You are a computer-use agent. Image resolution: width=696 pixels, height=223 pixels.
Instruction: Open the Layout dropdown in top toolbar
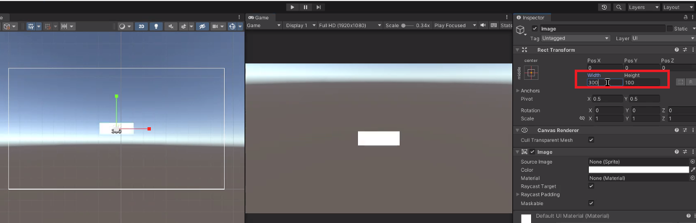click(x=678, y=7)
